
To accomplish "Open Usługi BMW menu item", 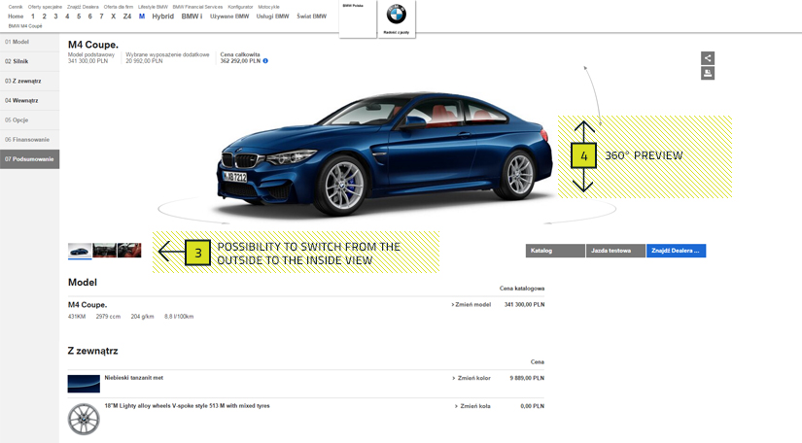I will 272,17.
